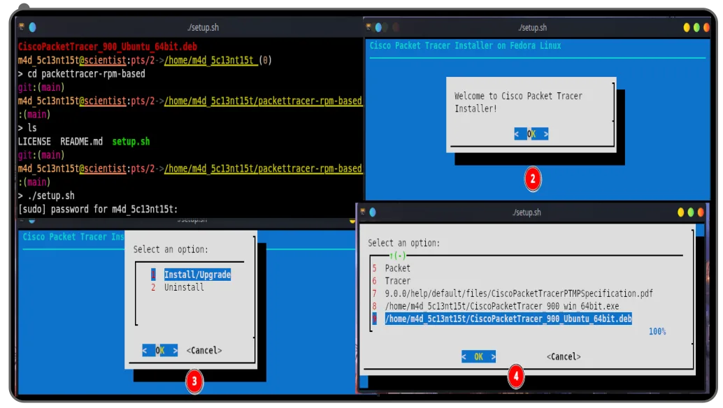
Task: Click the sudo password prompt line
Action: pos(98,209)
